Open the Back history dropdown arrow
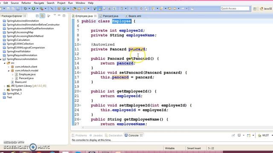 pos(179,8)
